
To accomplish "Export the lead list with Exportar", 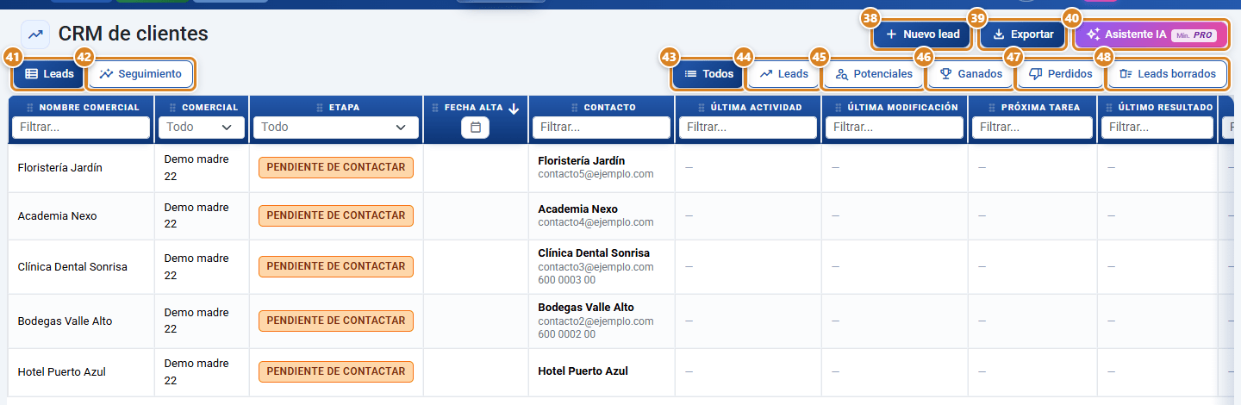I will coord(1023,34).
